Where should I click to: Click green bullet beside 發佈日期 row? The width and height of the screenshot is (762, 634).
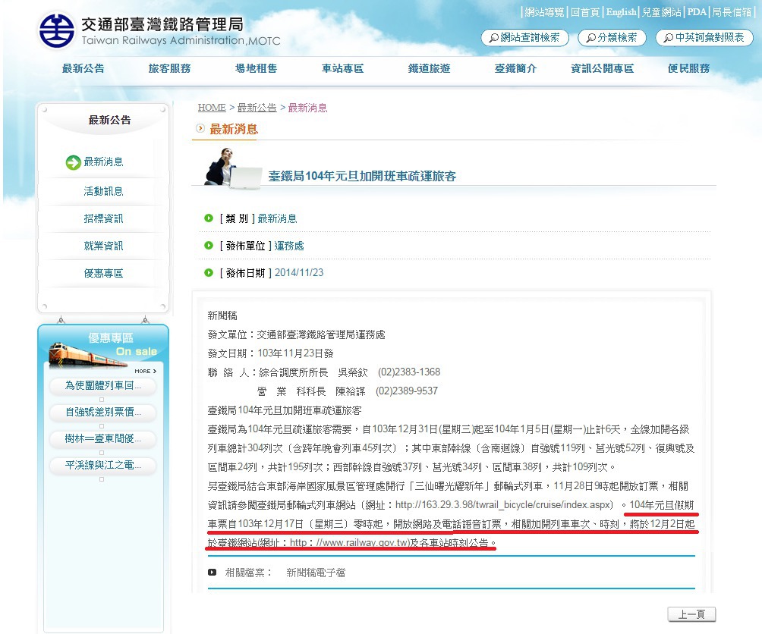[209, 272]
